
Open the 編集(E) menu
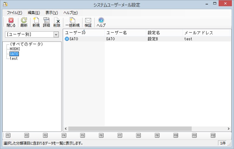pyautogui.click(x=34, y=13)
